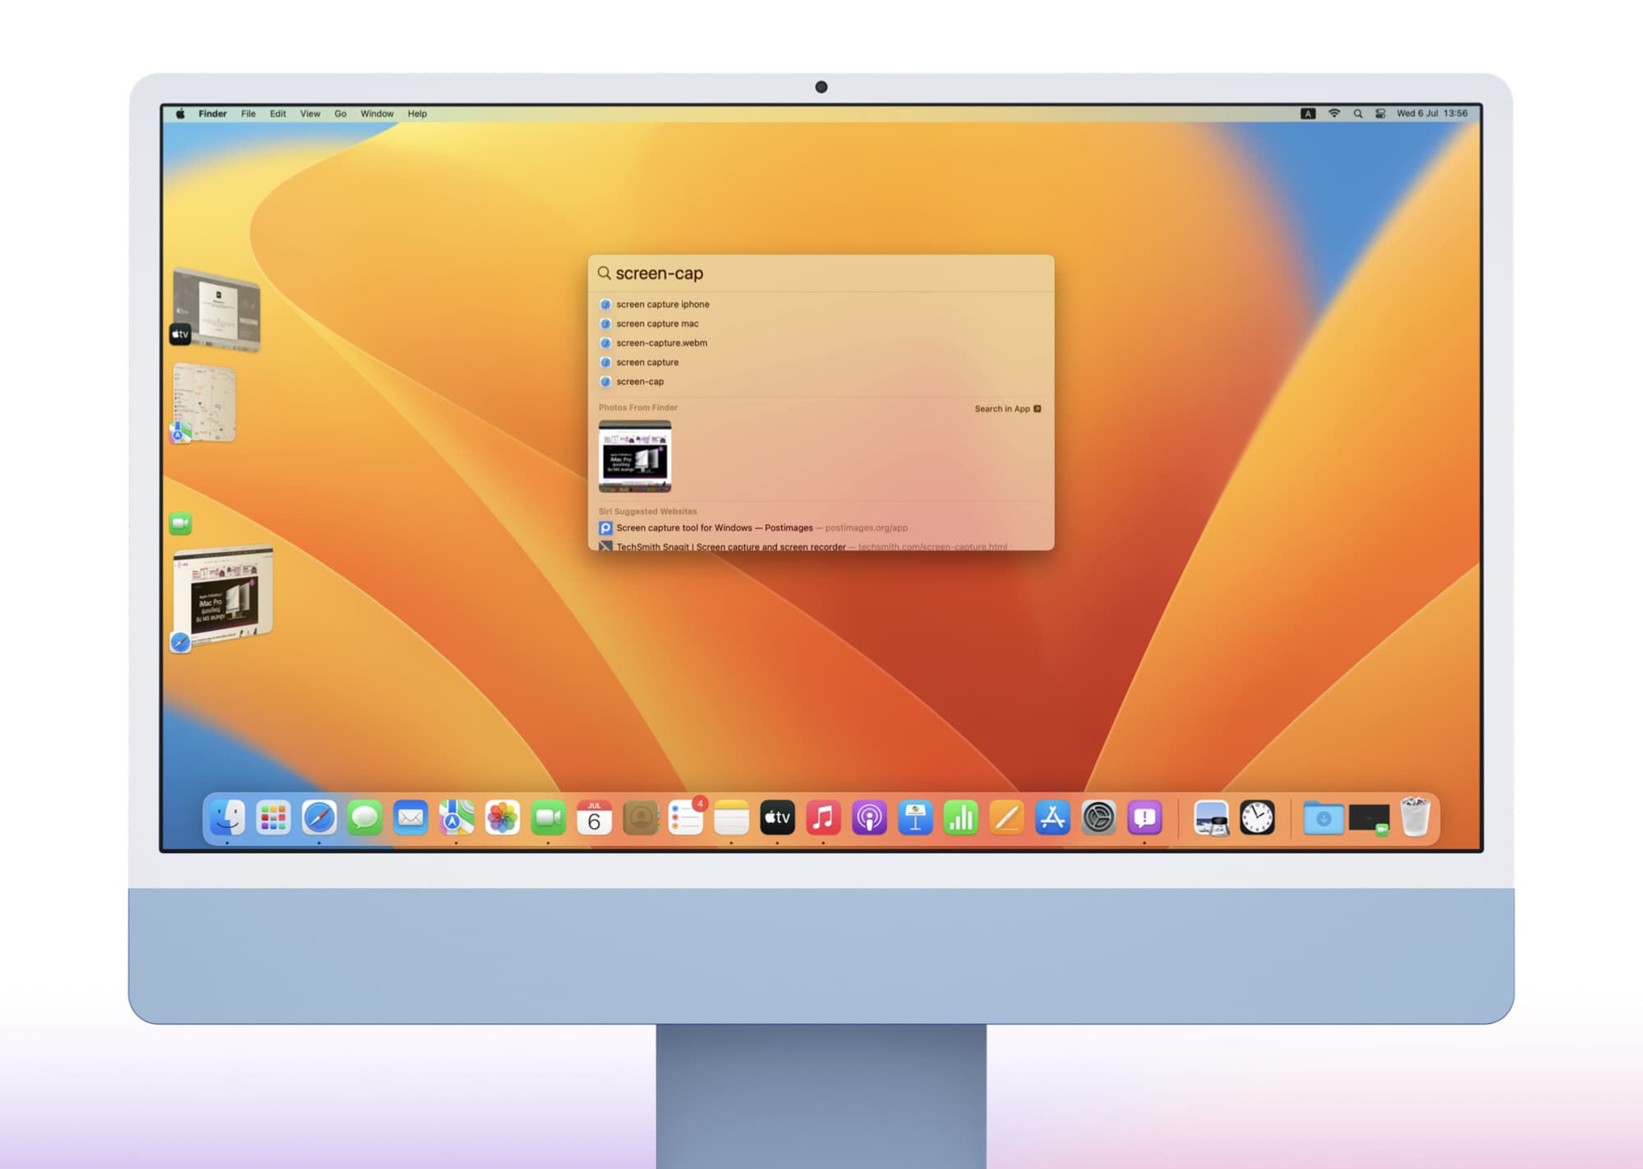Open Feedback Assistant in dock
This screenshot has width=1643, height=1169.
1144,818
